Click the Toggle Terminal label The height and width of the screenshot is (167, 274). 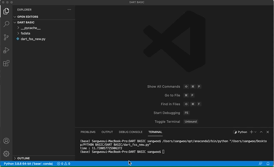click(x=167, y=121)
